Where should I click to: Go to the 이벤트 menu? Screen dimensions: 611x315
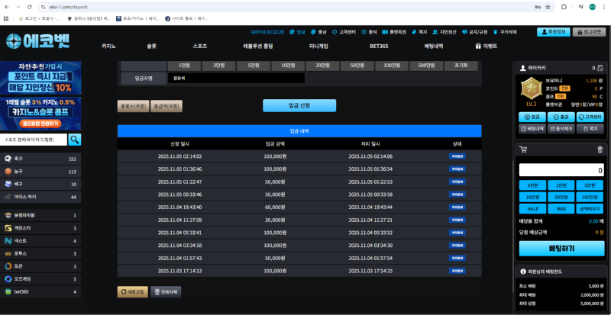(487, 46)
